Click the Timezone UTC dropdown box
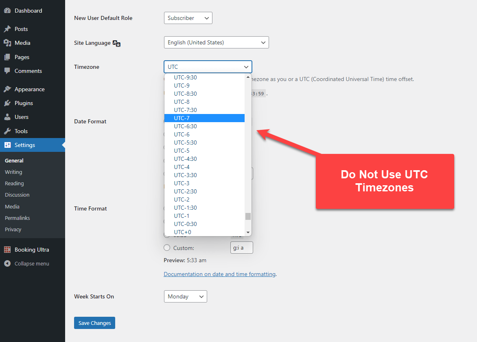 (x=208, y=67)
